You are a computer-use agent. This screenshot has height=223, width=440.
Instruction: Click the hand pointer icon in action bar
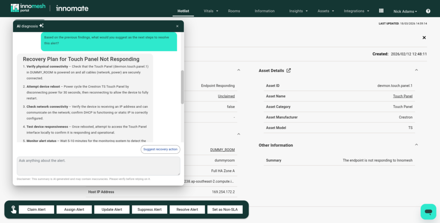pos(13,210)
